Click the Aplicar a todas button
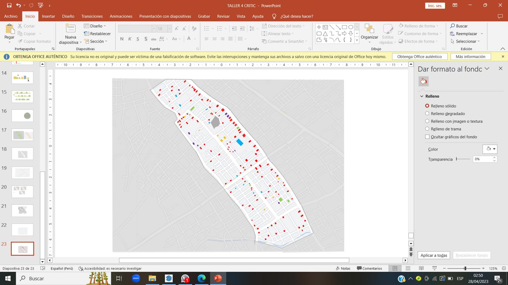 click(434, 255)
